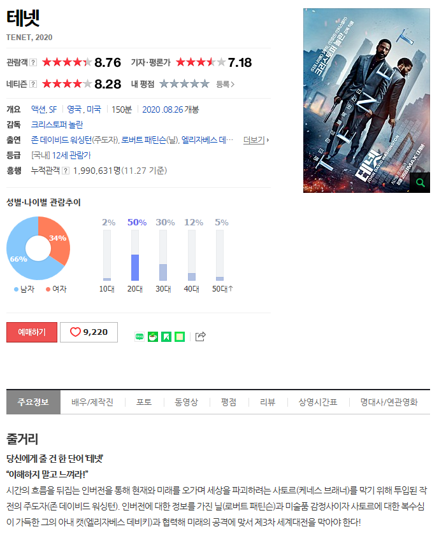Viewport: 446px width, 543px height.
Task: Open director 크리스토퍼 놀란 link
Action: pyautogui.click(x=57, y=125)
